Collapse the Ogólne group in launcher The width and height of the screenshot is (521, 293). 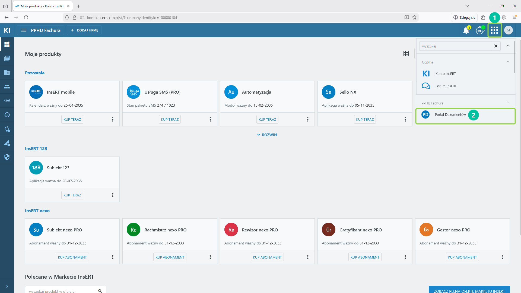click(x=508, y=62)
